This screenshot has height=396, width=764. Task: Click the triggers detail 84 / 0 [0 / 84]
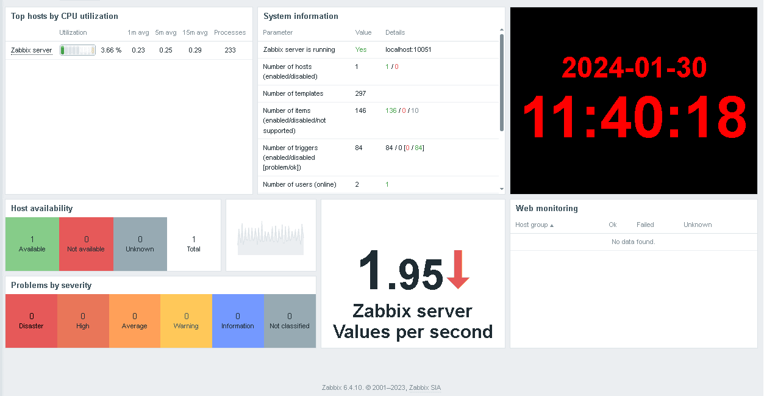405,148
